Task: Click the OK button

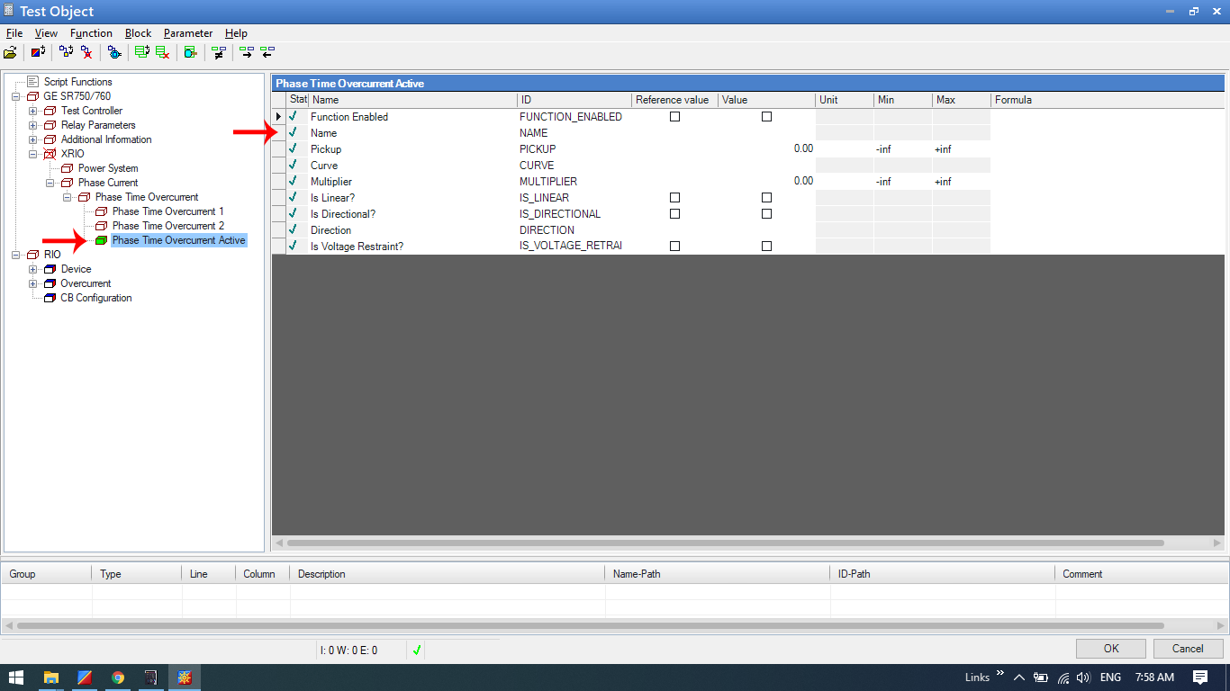Action: 1111,649
